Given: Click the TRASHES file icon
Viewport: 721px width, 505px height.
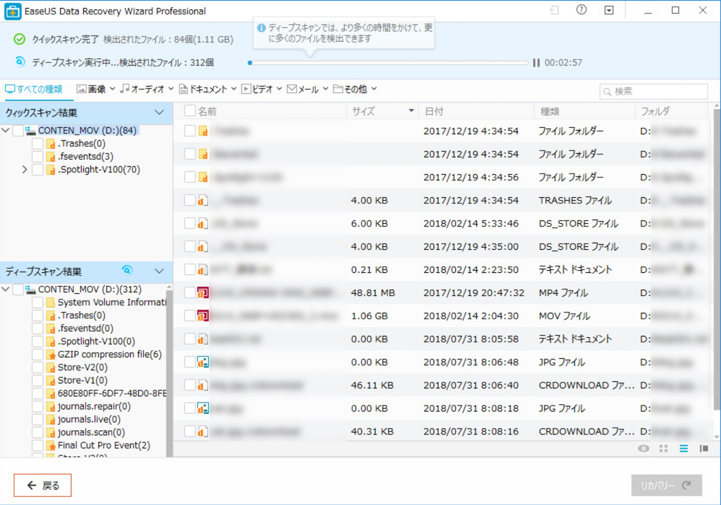Looking at the screenshot, I should pyautogui.click(x=203, y=200).
